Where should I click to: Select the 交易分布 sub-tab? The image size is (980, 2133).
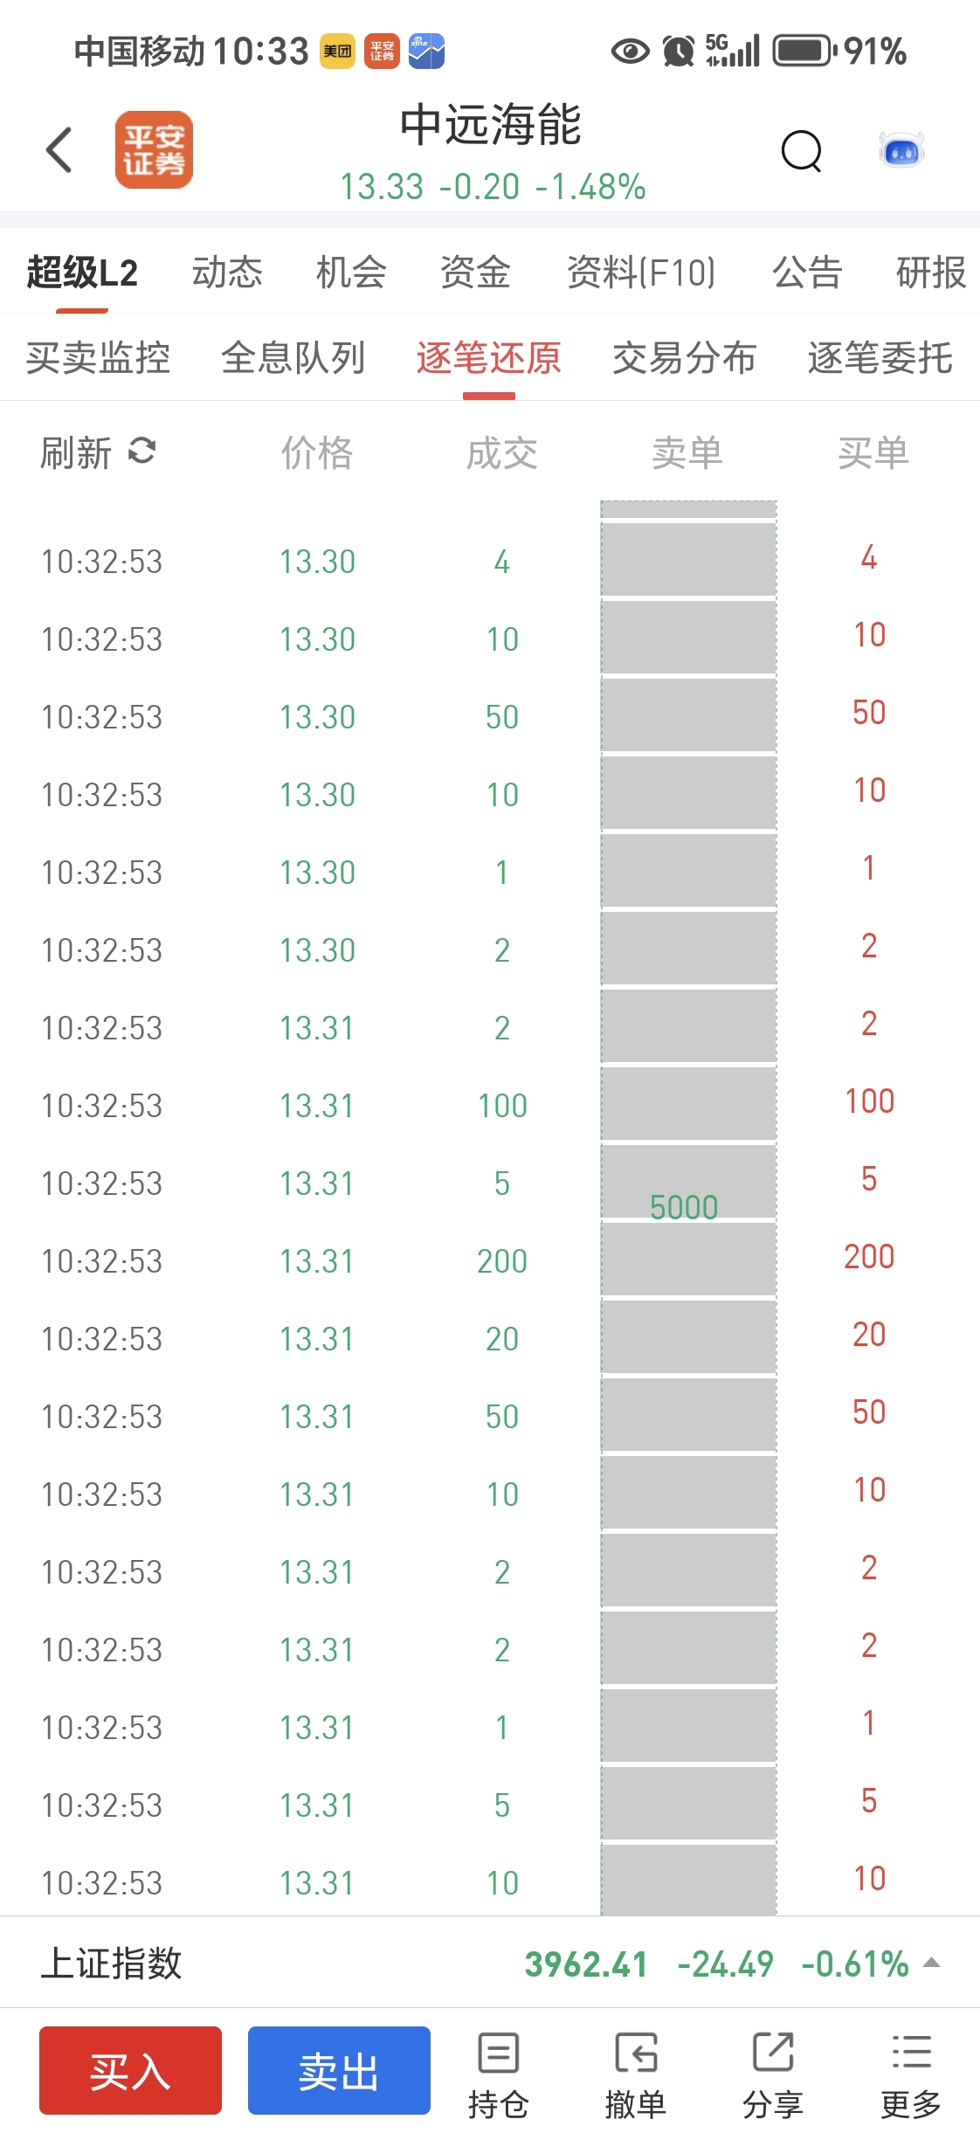coord(685,357)
